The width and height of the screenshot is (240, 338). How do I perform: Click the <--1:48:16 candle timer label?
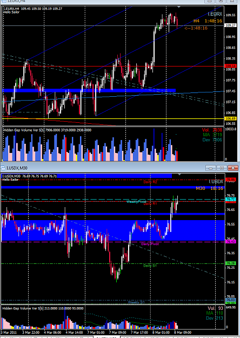click(196, 28)
